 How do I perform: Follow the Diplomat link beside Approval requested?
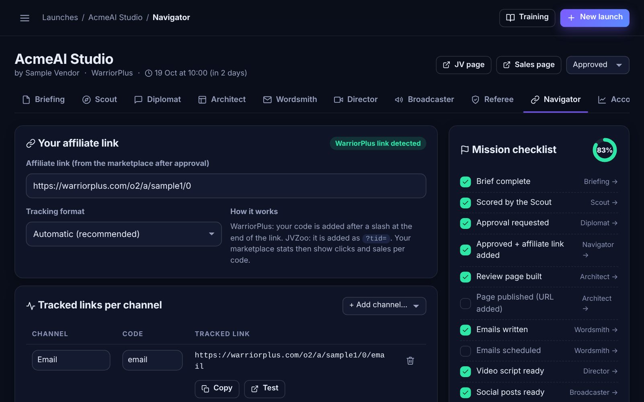pyautogui.click(x=599, y=223)
